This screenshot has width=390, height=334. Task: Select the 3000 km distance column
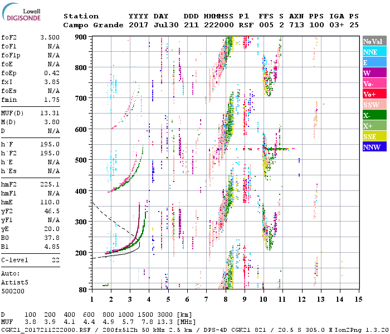[168, 315]
